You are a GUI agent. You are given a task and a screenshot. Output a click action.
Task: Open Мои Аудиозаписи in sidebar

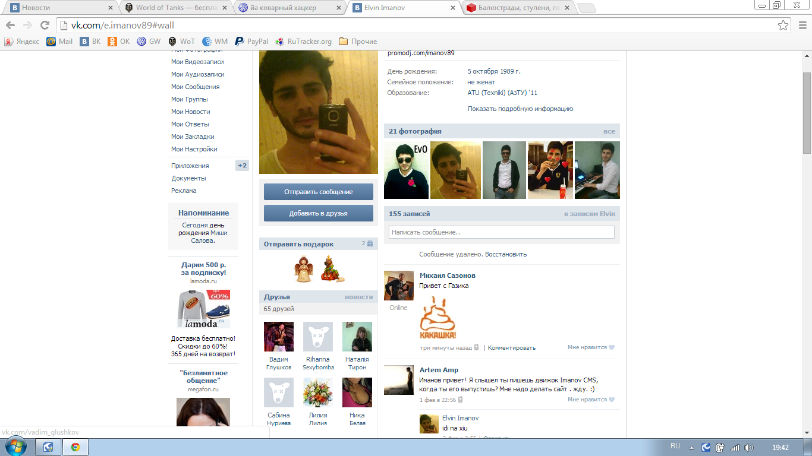tap(198, 74)
